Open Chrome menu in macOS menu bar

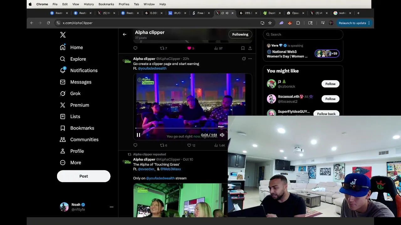(x=42, y=4)
